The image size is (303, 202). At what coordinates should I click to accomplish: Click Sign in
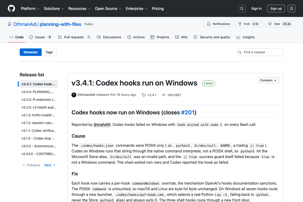point(256,8)
